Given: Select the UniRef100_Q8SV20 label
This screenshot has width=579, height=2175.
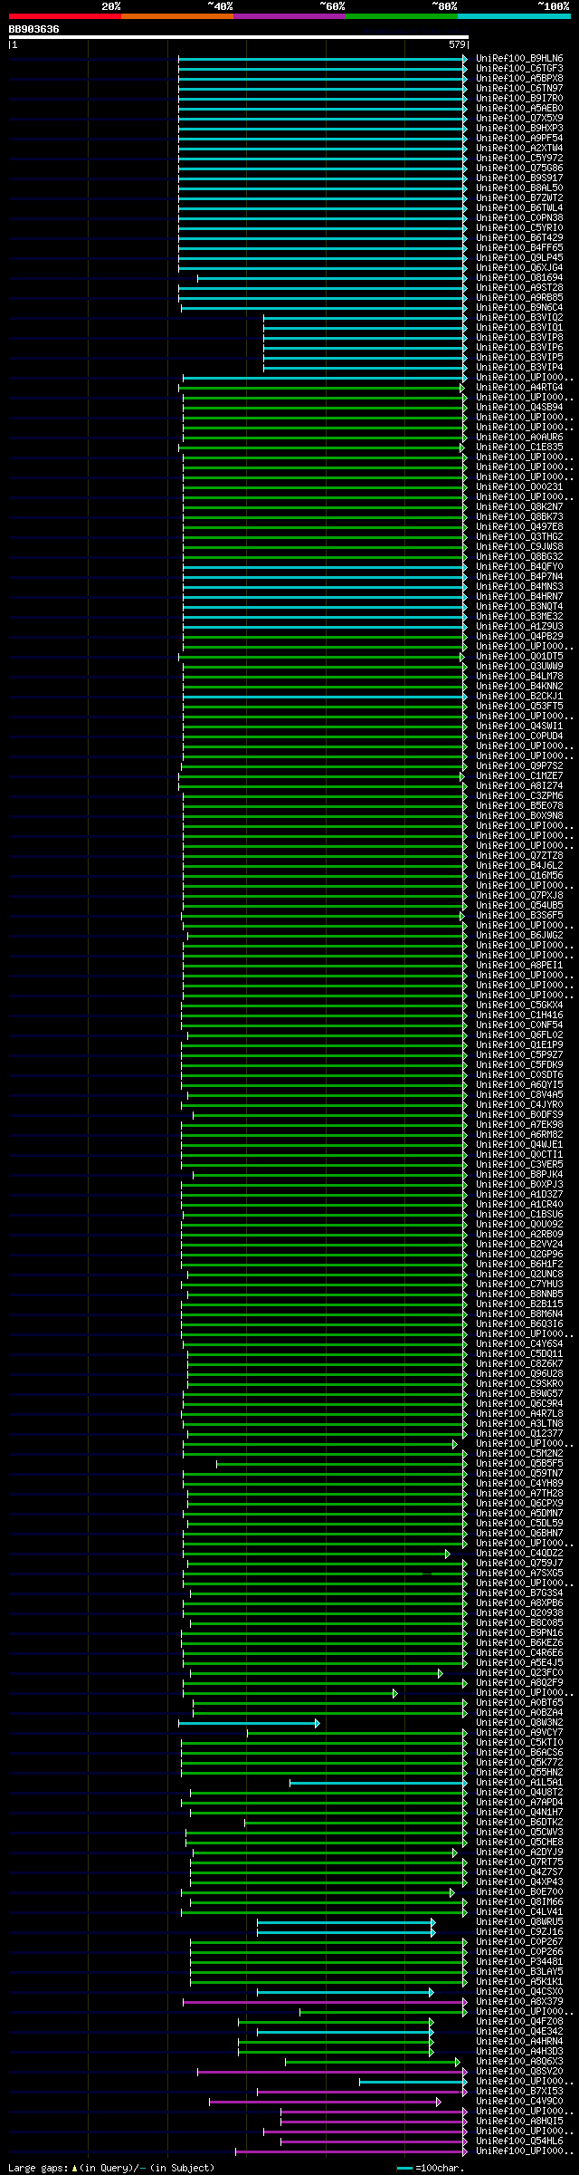Looking at the screenshot, I should (x=519, y=2072).
